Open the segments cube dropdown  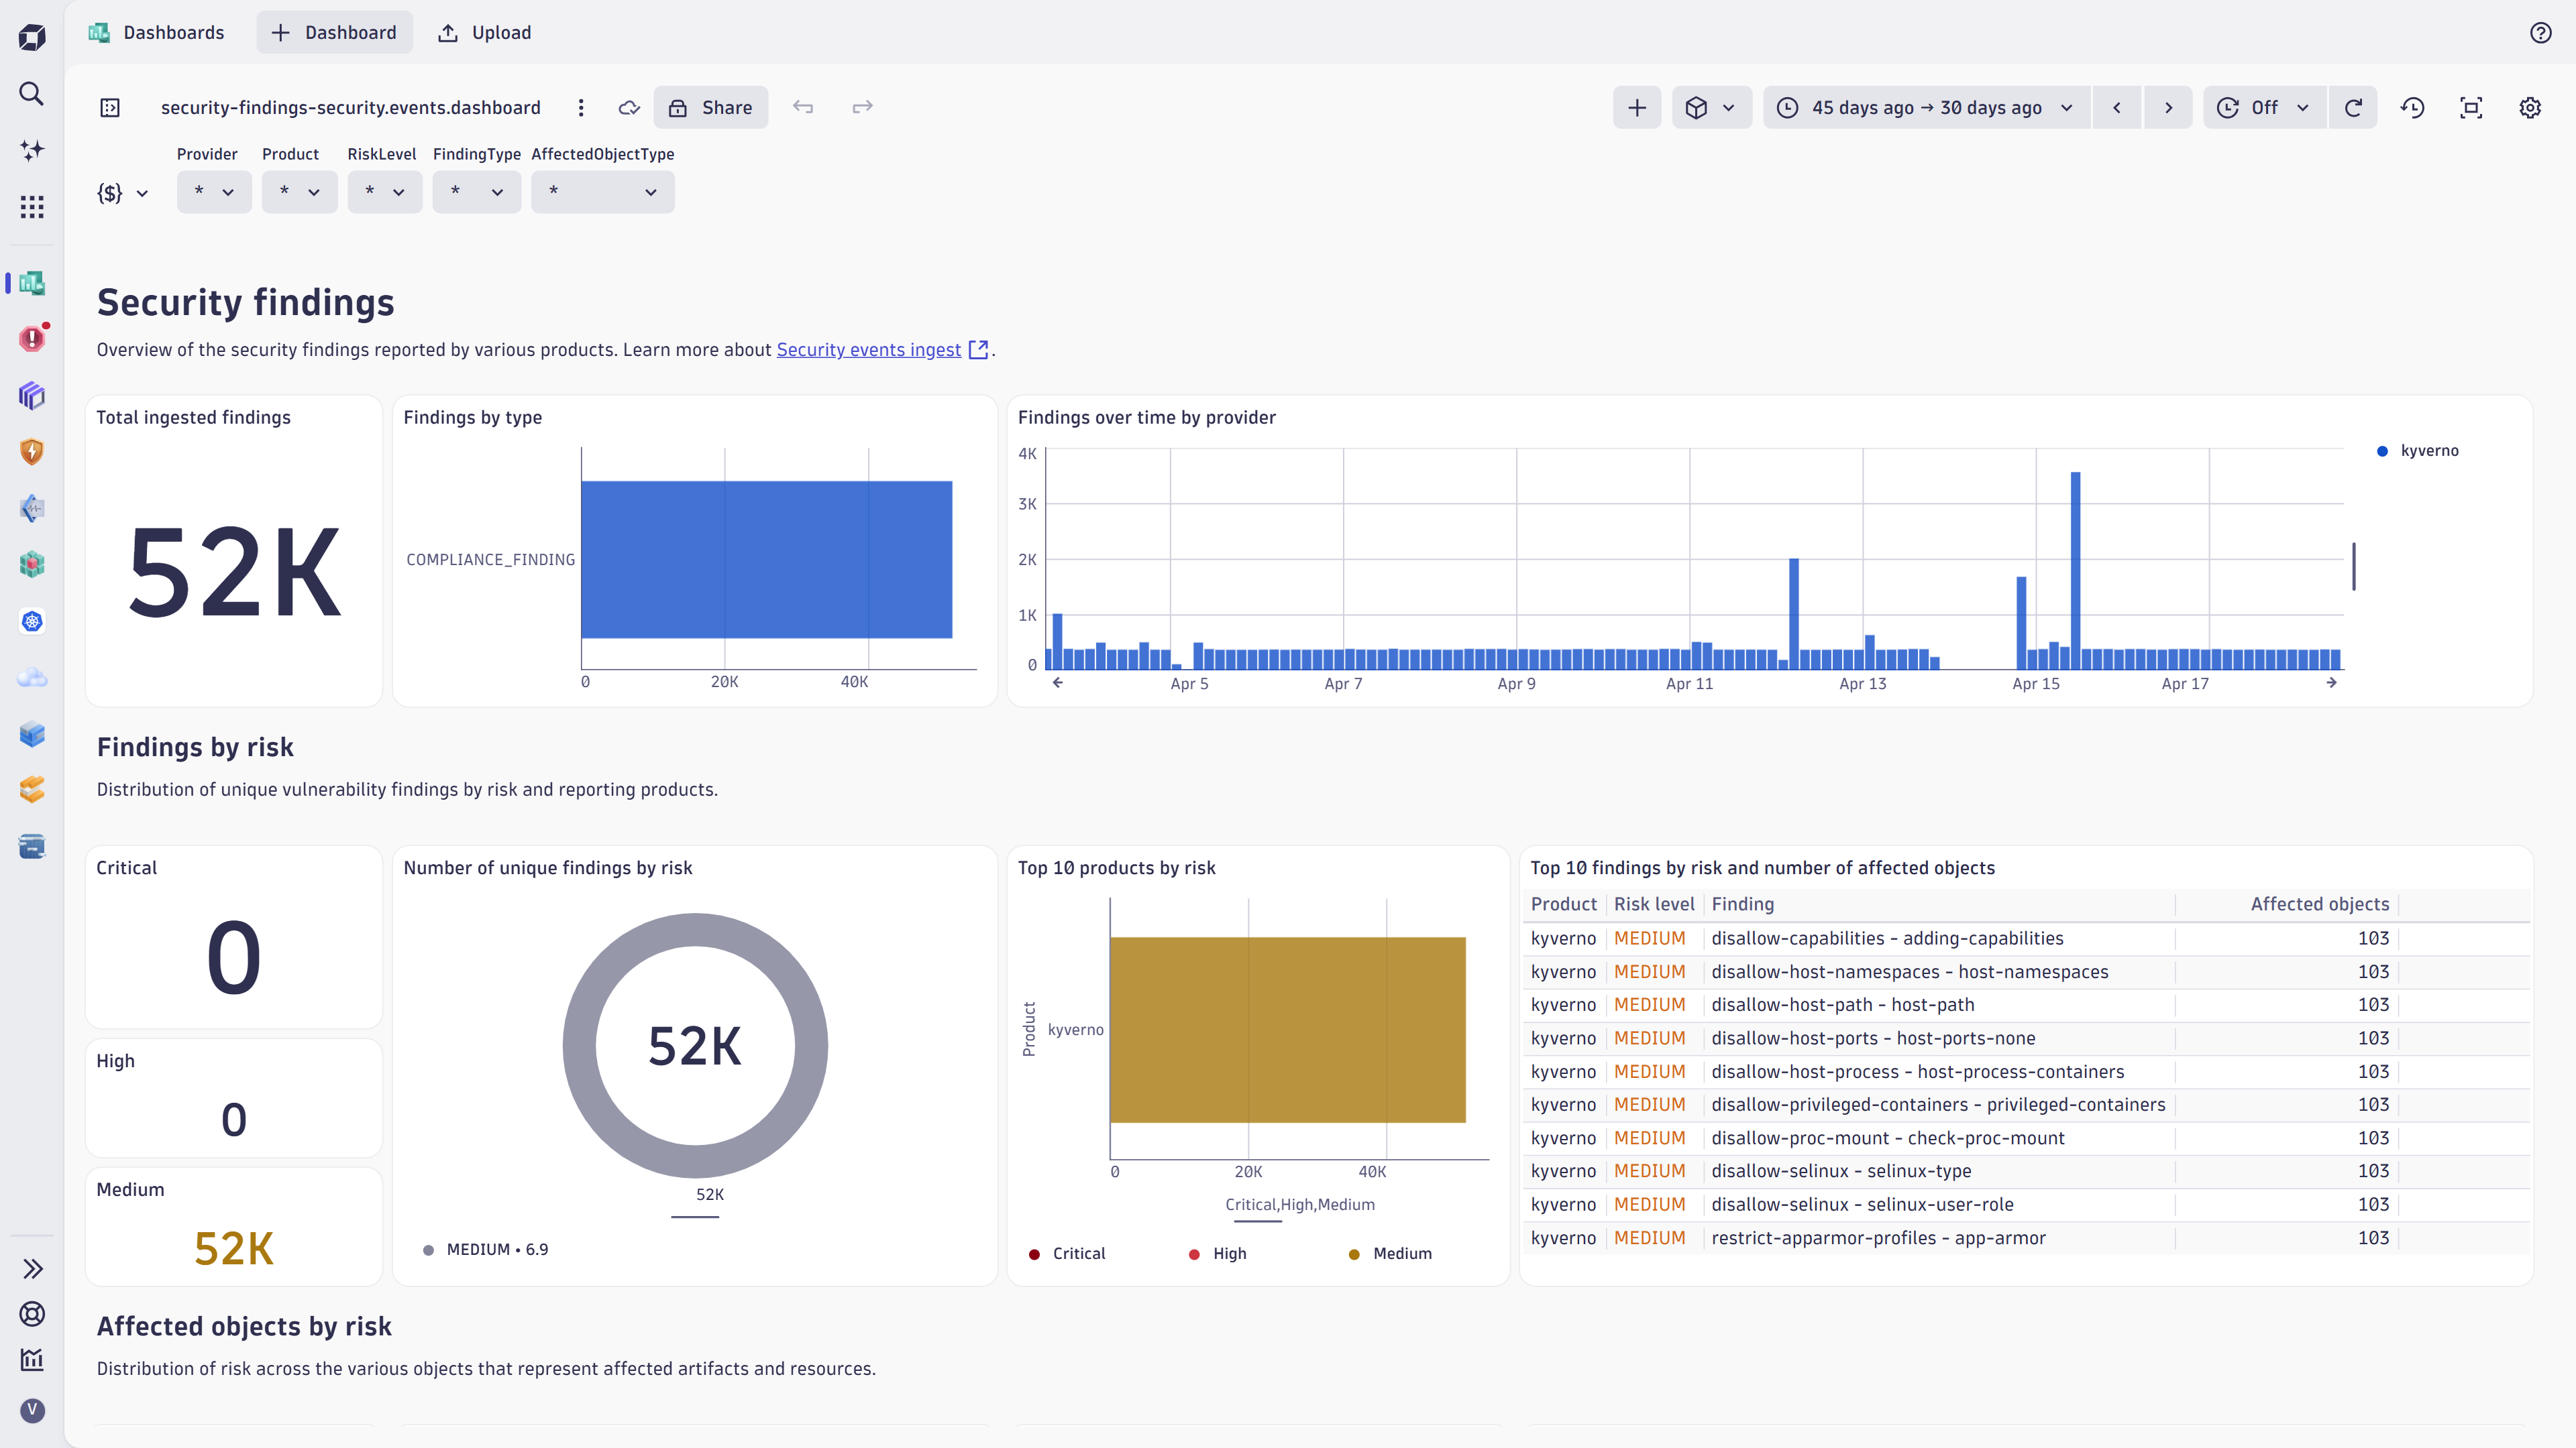pos(1711,108)
